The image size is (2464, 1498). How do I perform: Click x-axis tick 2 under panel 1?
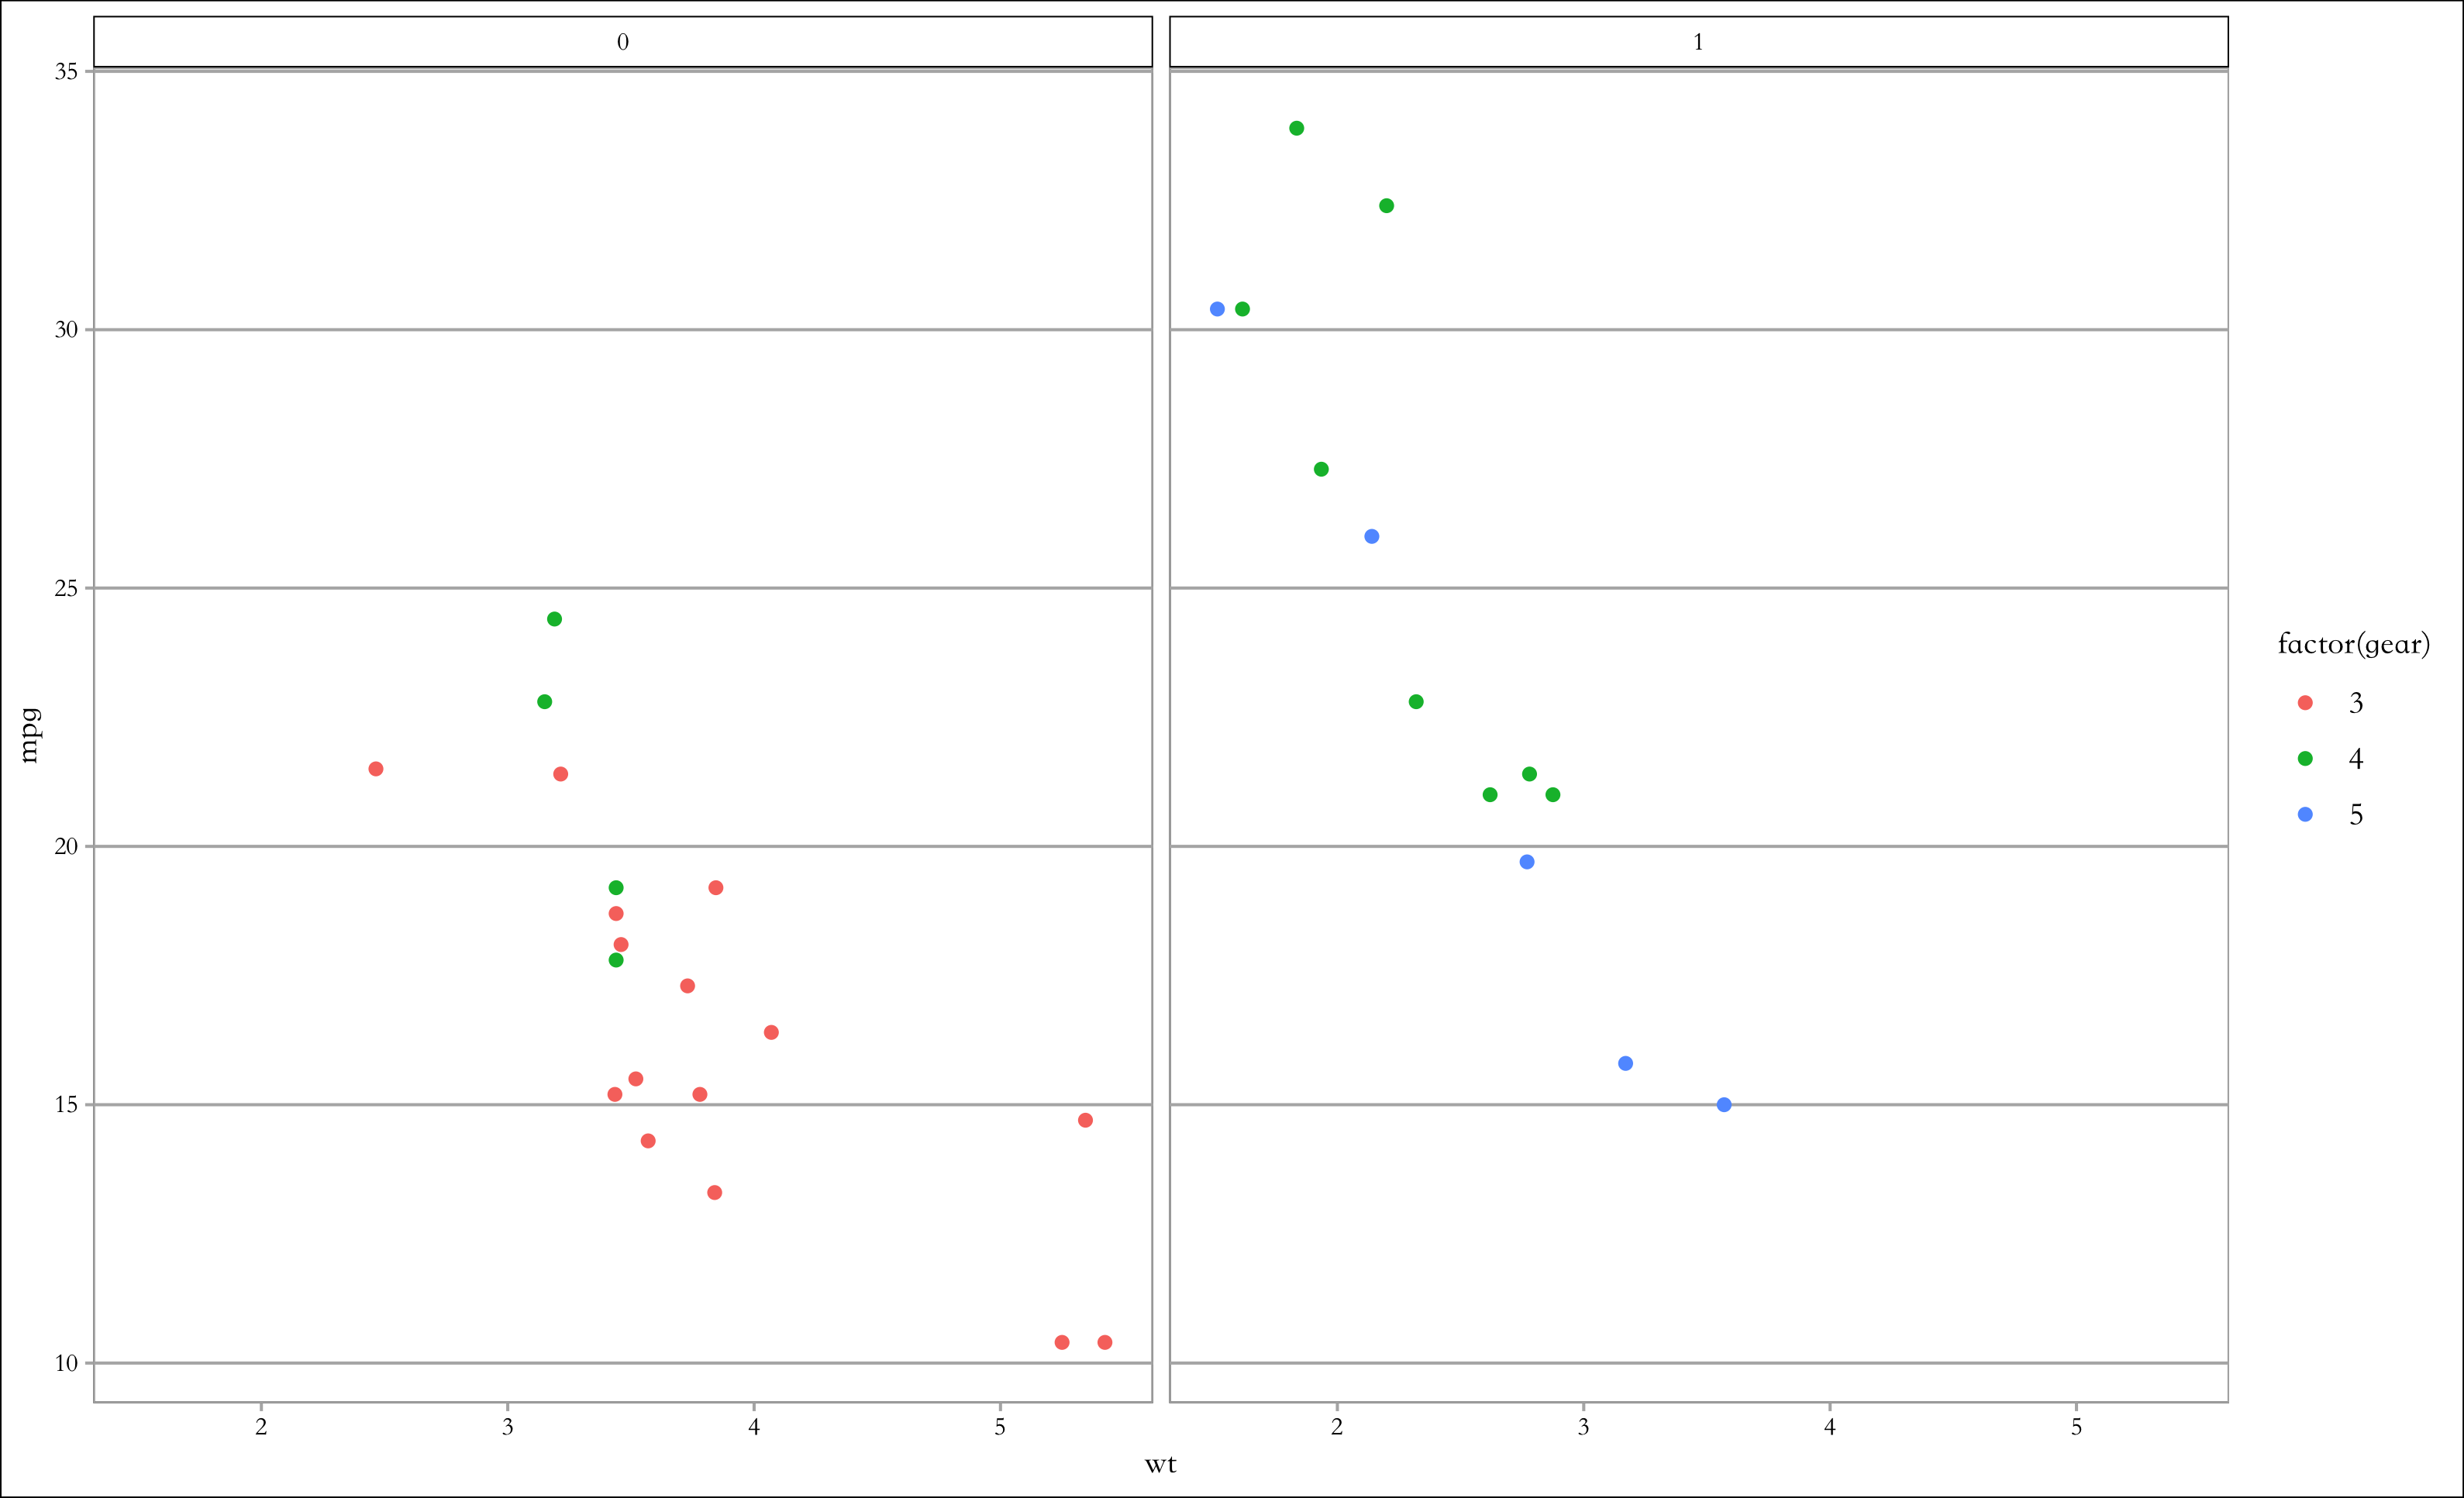click(1337, 1427)
